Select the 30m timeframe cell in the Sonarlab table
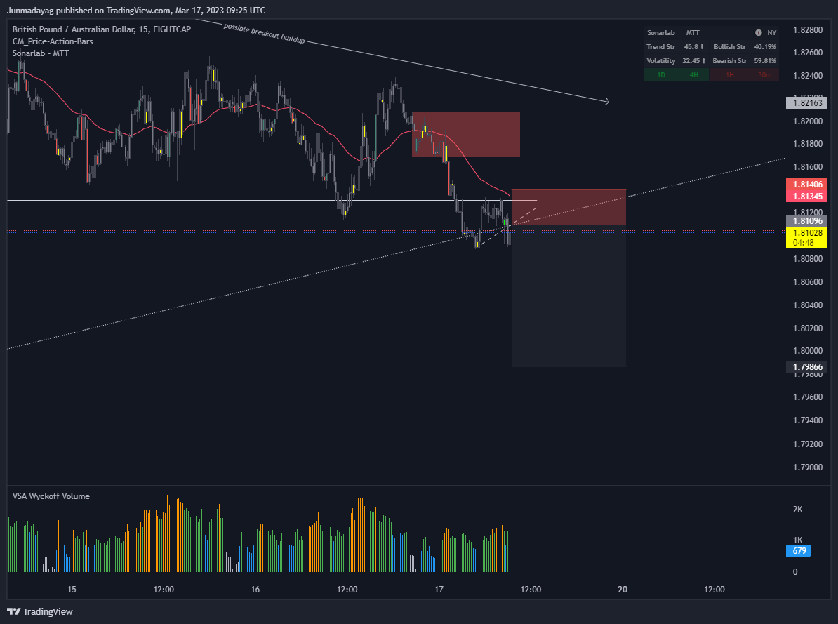Viewport: 838px width, 624px height. tap(765, 75)
